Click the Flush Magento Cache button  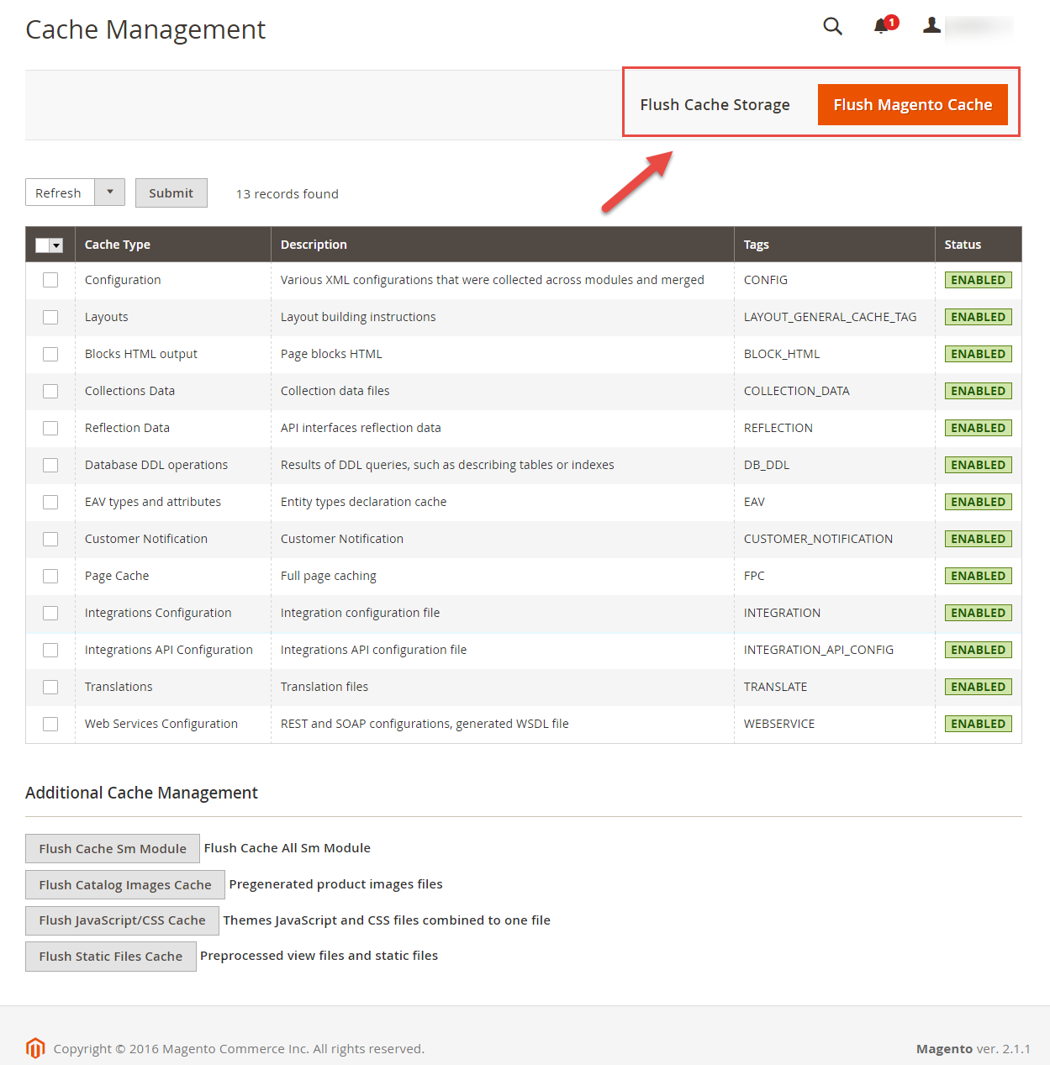click(912, 105)
